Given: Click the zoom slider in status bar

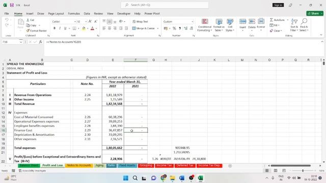Looking at the screenshot, I should [303, 171].
